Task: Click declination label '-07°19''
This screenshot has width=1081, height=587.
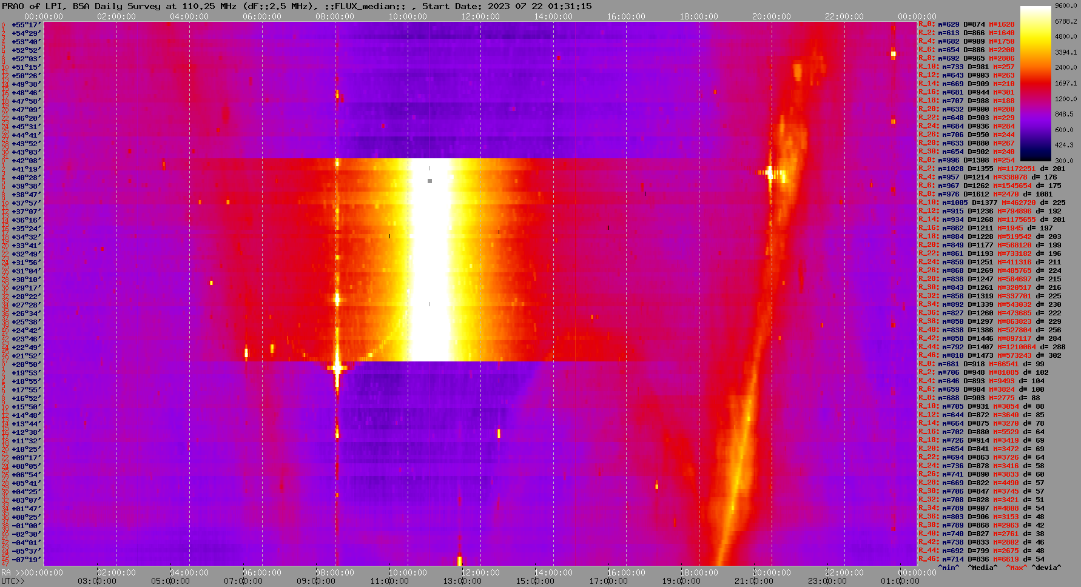Action: (26, 560)
